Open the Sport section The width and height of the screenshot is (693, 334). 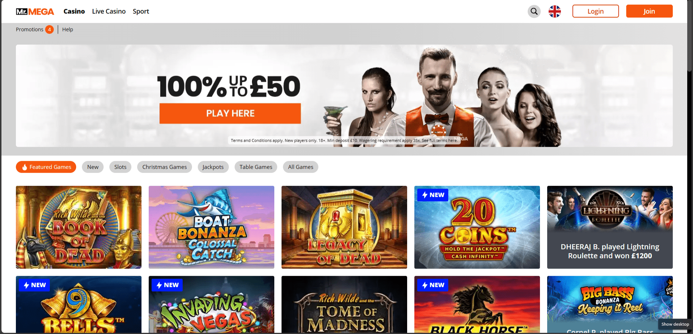pyautogui.click(x=141, y=12)
